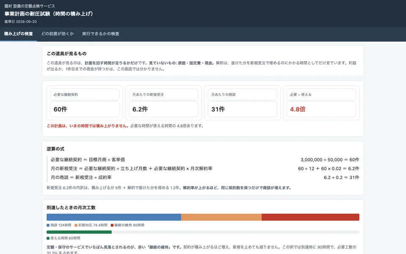Click the 事業計画の耐圧試験 page title

[x=49, y=14]
